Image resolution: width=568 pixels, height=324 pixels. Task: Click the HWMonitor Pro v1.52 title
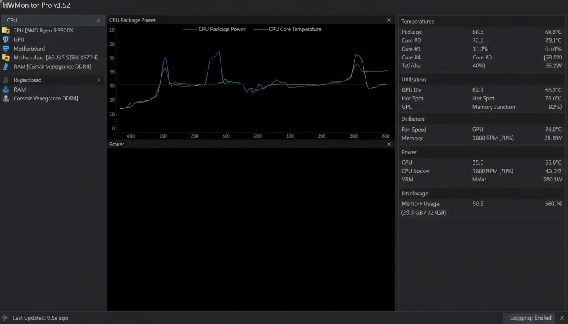(36, 5)
